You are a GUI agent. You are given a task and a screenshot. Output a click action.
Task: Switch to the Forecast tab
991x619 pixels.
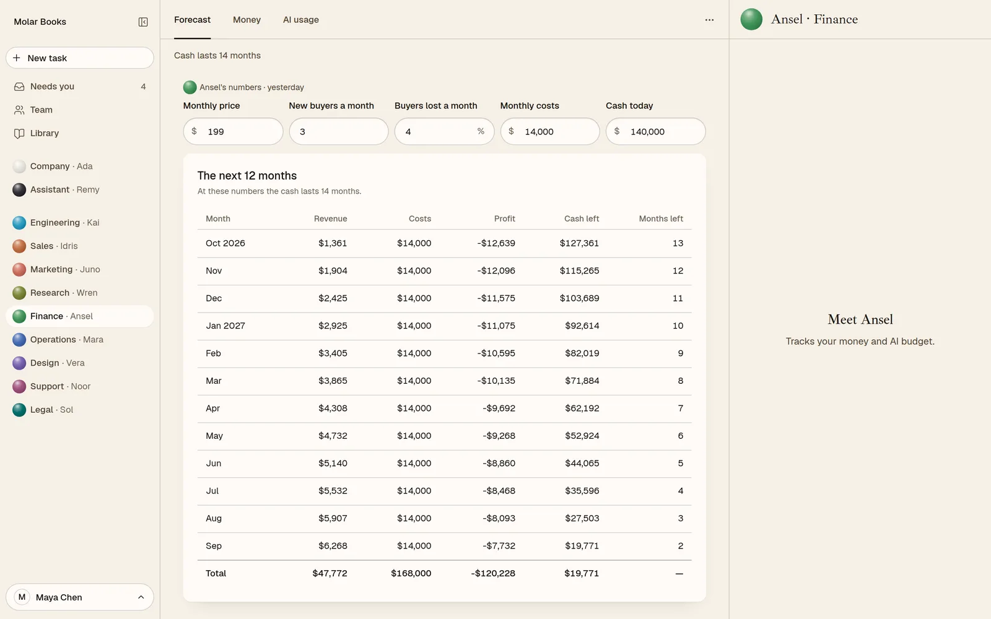click(192, 20)
